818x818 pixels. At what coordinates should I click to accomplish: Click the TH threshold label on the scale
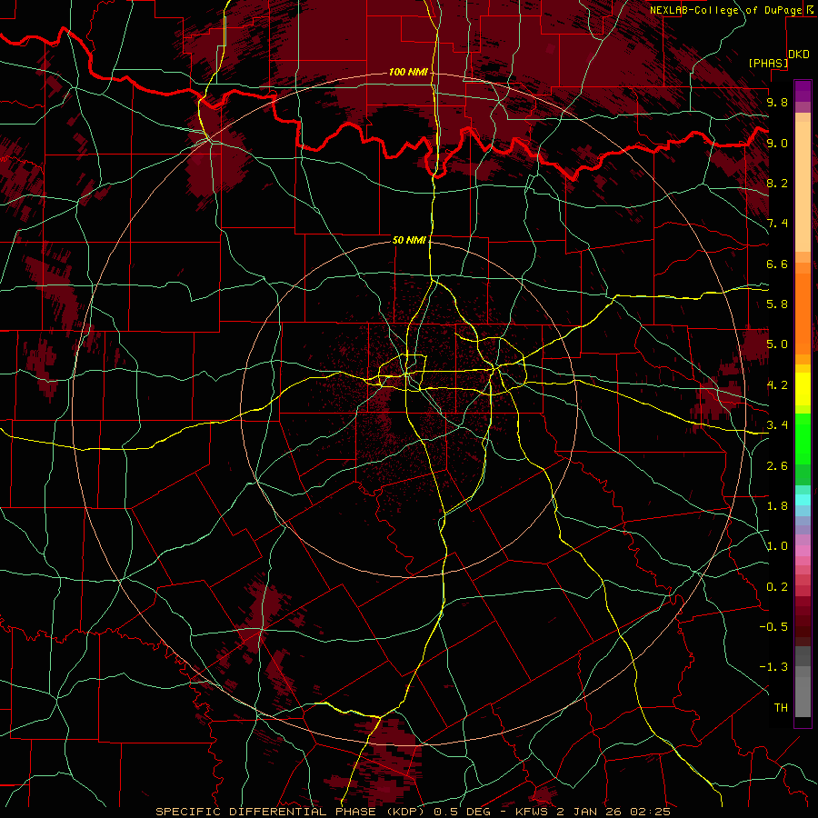click(x=781, y=708)
